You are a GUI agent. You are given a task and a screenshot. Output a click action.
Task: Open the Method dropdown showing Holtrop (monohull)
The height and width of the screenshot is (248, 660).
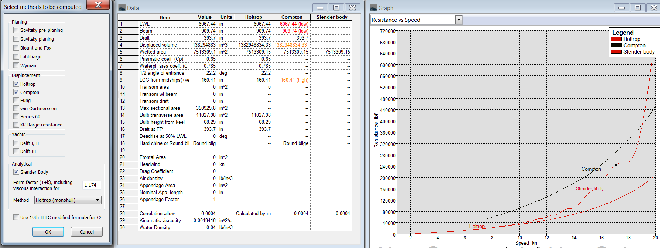[x=68, y=200]
